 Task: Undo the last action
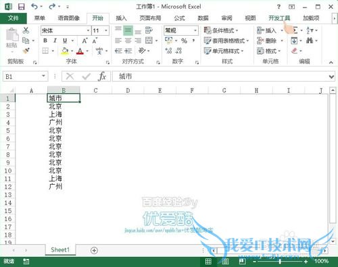point(34,7)
